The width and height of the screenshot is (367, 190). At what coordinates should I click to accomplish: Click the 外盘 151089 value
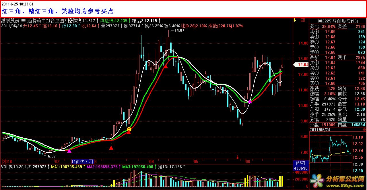click(329, 125)
